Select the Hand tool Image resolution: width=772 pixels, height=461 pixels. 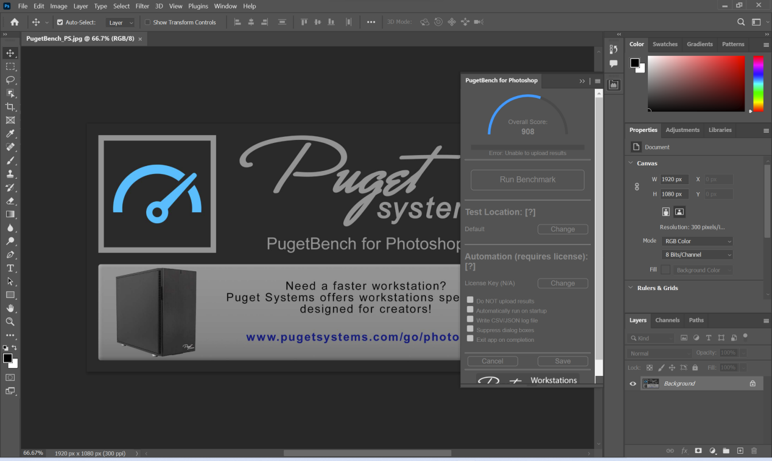pyautogui.click(x=10, y=308)
